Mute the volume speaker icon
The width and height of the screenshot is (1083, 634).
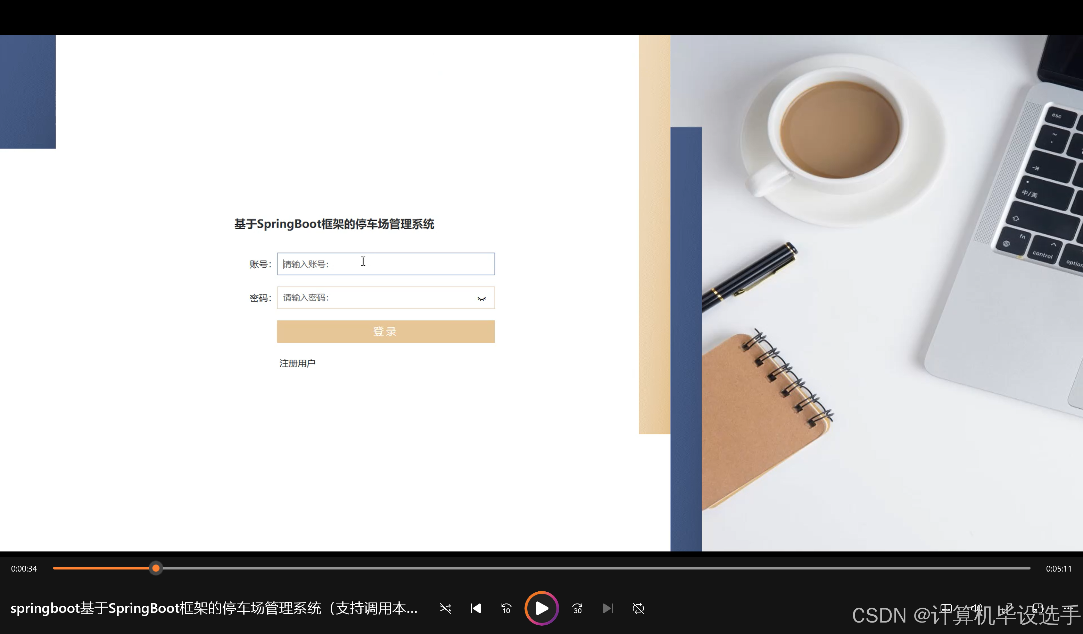click(977, 608)
